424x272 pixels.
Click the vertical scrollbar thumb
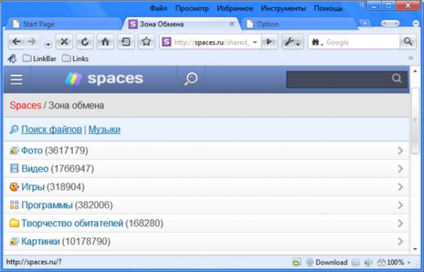[x=415, y=121]
